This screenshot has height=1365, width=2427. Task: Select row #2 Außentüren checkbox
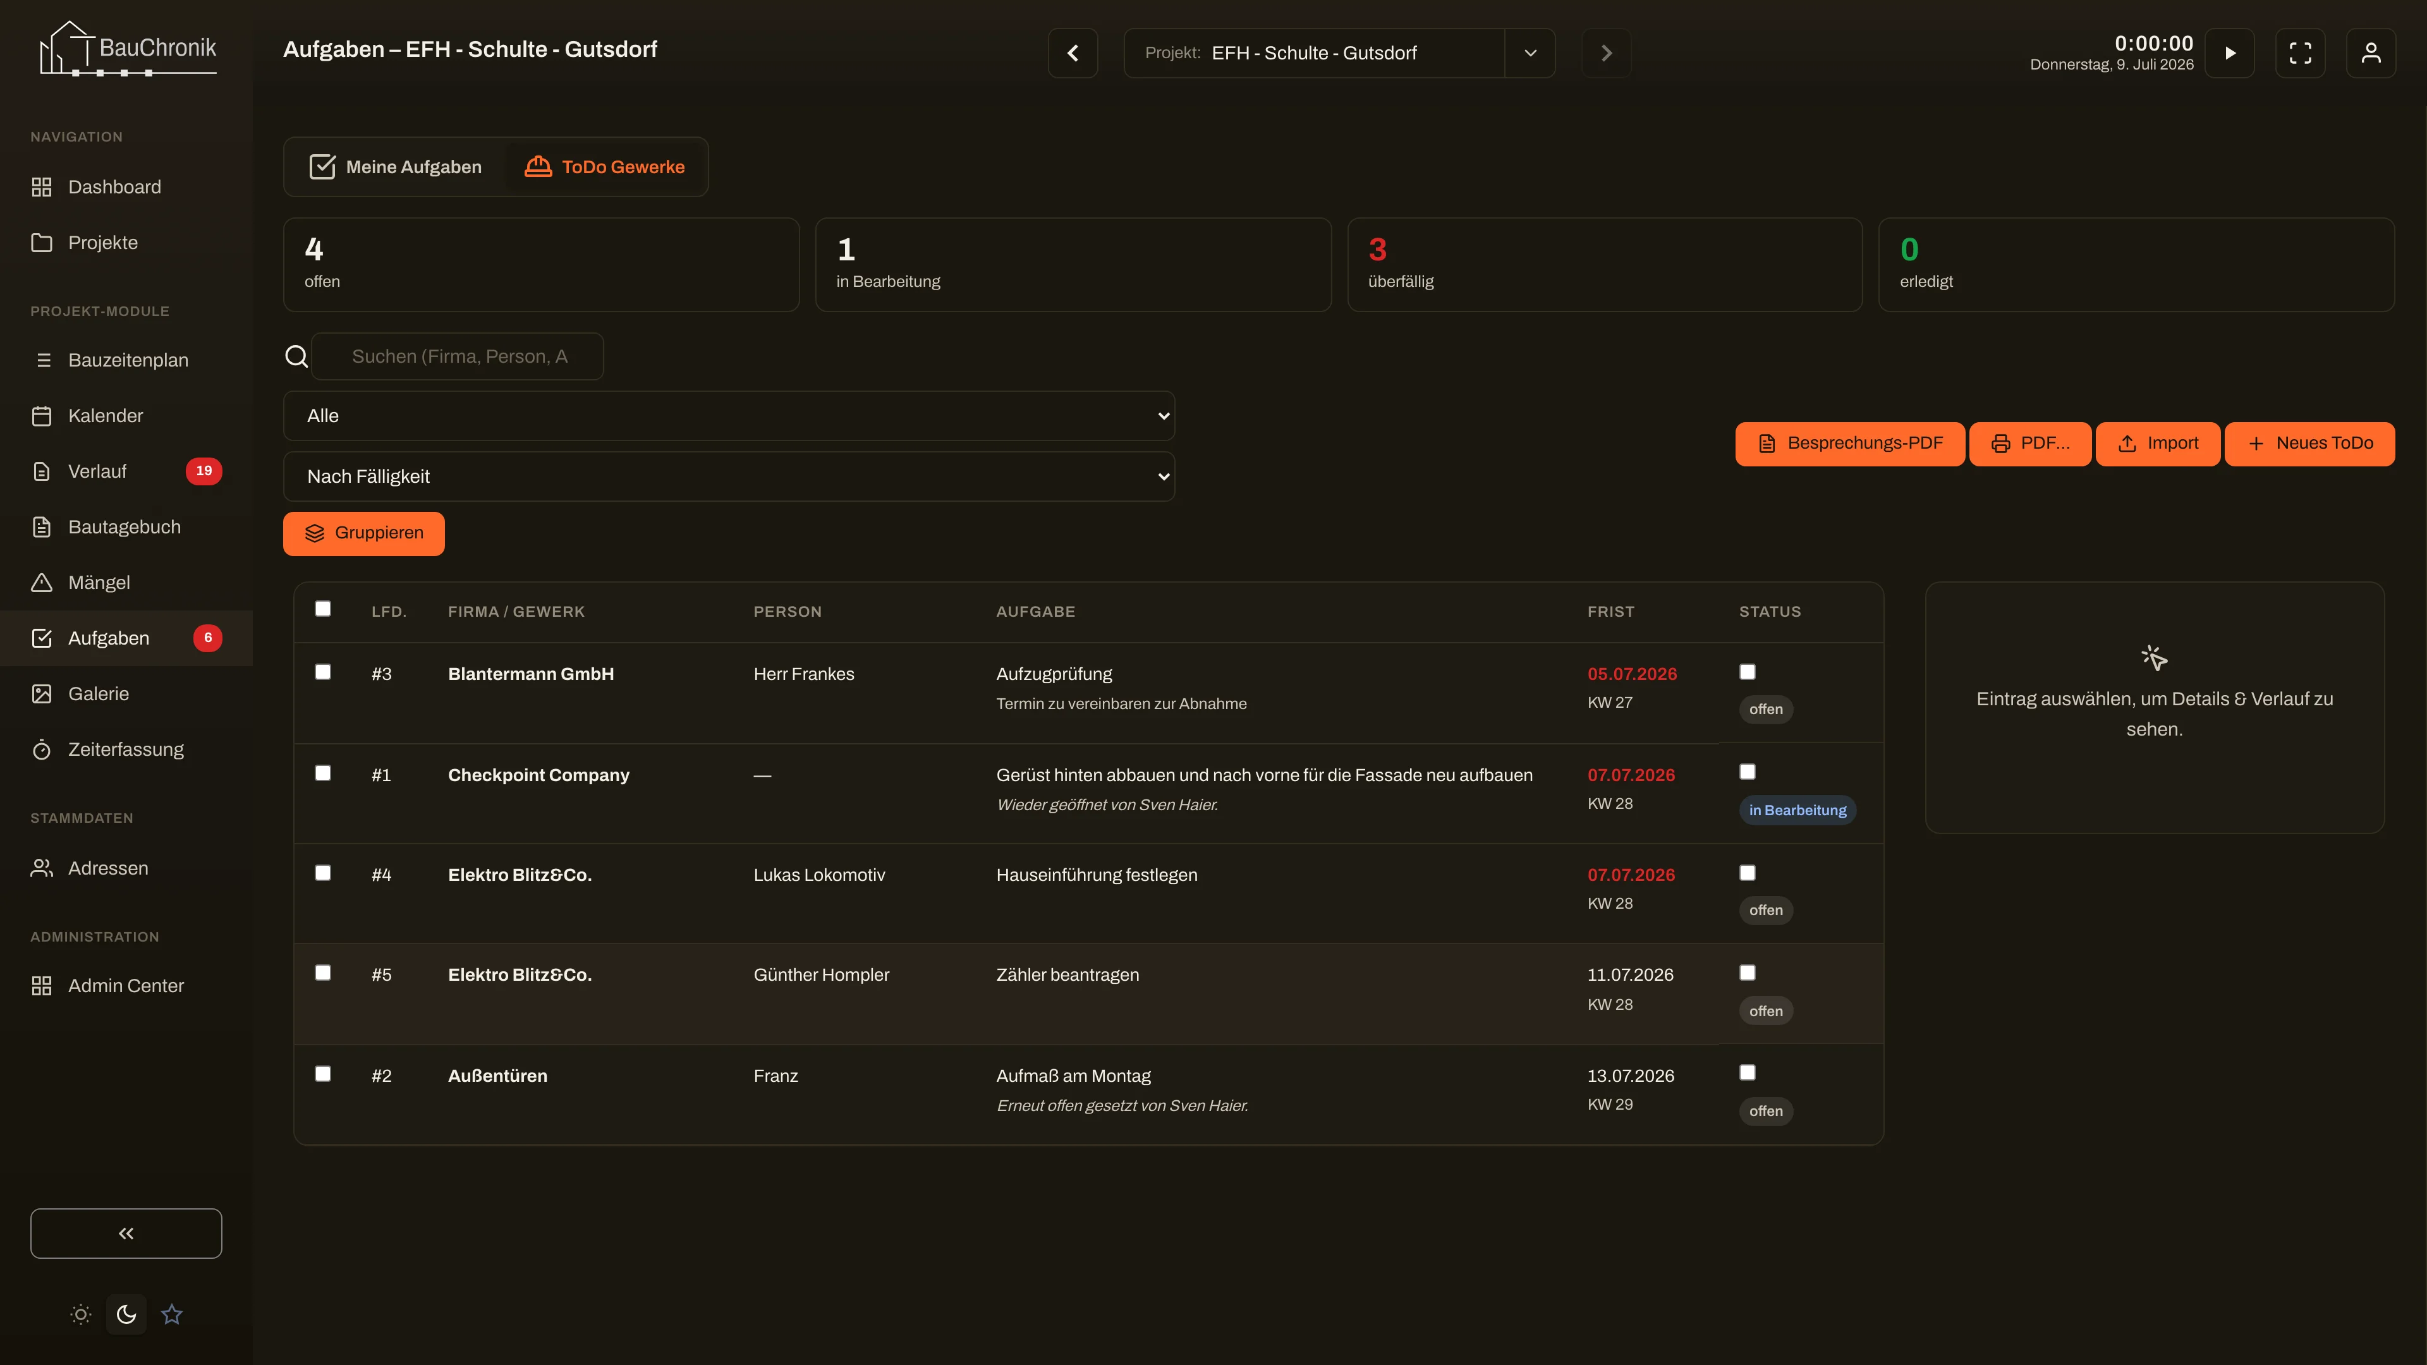[323, 1074]
